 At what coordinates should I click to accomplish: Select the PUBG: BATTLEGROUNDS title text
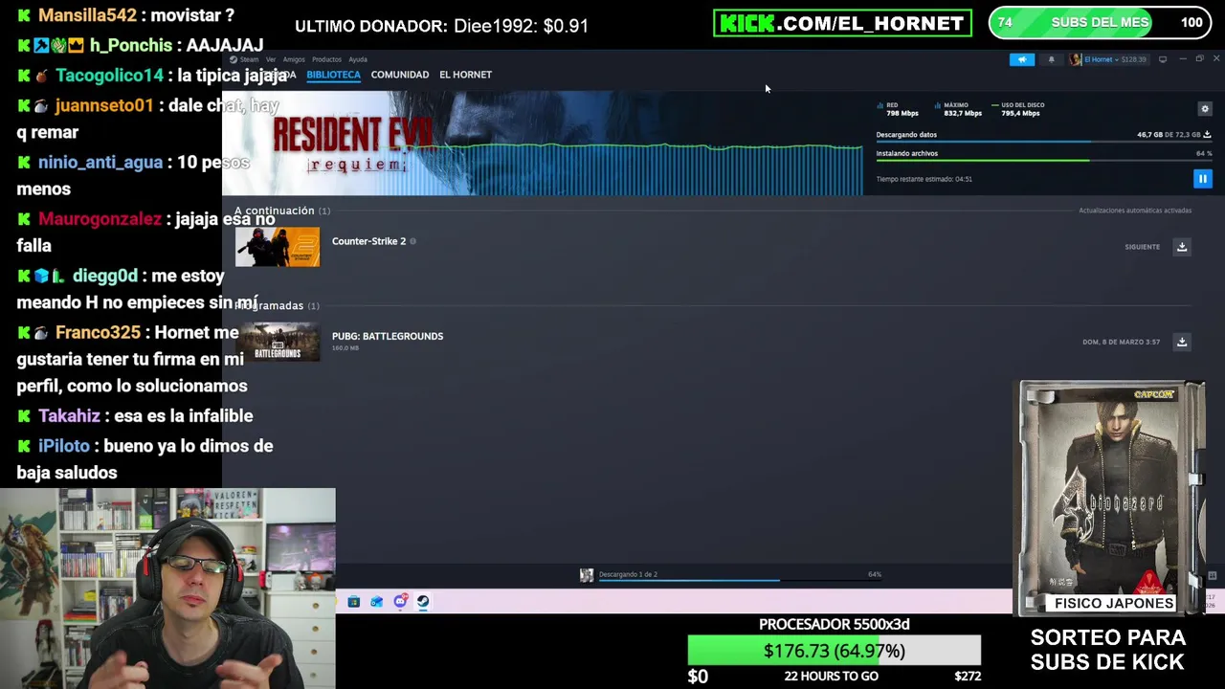(x=388, y=336)
